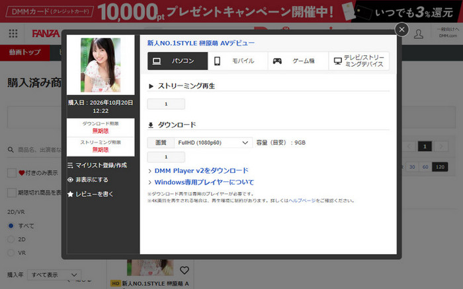Open 一般向けへ DMM.com link
This screenshot has height=289, width=463.
click(448, 32)
